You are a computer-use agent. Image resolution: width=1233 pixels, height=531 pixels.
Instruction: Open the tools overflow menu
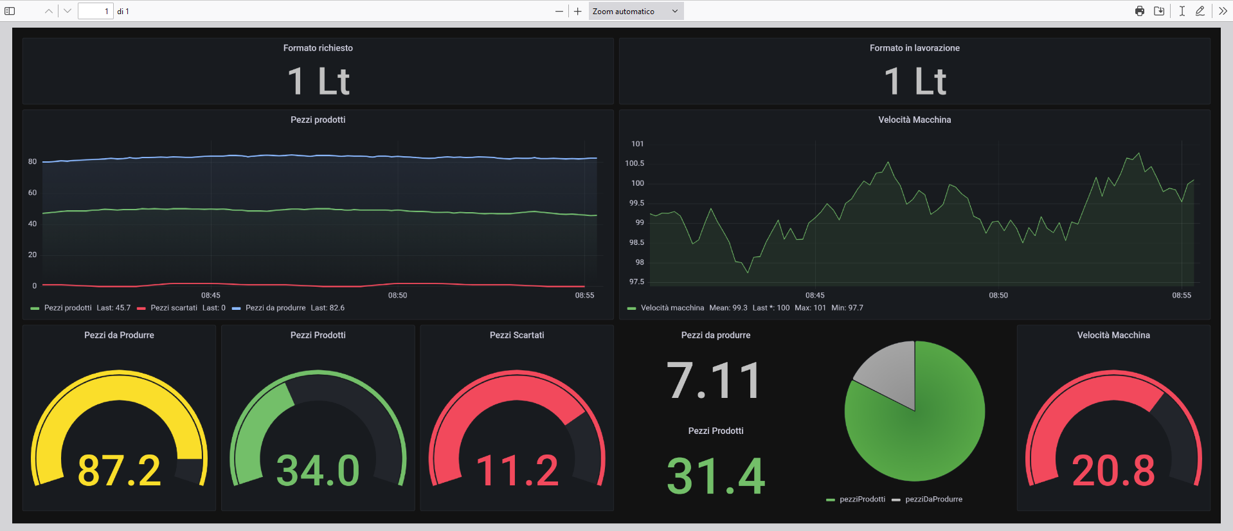pyautogui.click(x=1223, y=11)
